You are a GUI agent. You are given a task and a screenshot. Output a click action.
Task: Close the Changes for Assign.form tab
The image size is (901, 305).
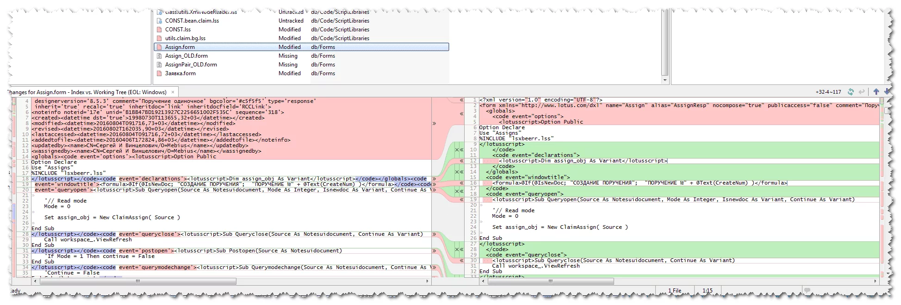pos(173,92)
